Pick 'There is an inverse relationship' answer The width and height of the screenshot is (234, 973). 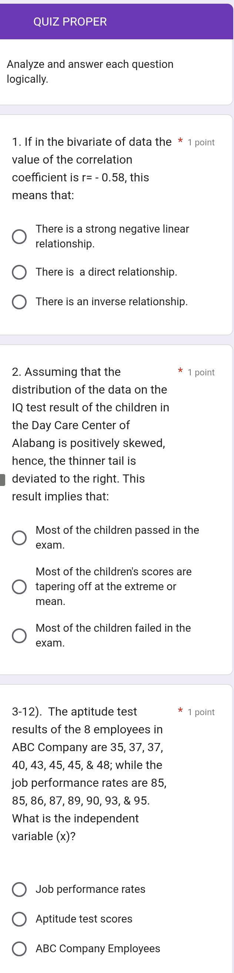19,302
